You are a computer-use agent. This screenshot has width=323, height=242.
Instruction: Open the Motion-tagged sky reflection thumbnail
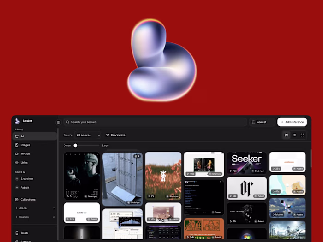click(x=287, y=208)
